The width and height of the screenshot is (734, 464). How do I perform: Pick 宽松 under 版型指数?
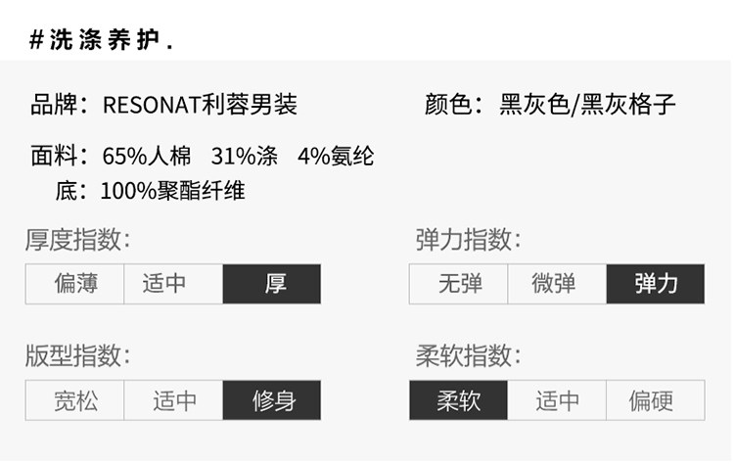pyautogui.click(x=75, y=400)
